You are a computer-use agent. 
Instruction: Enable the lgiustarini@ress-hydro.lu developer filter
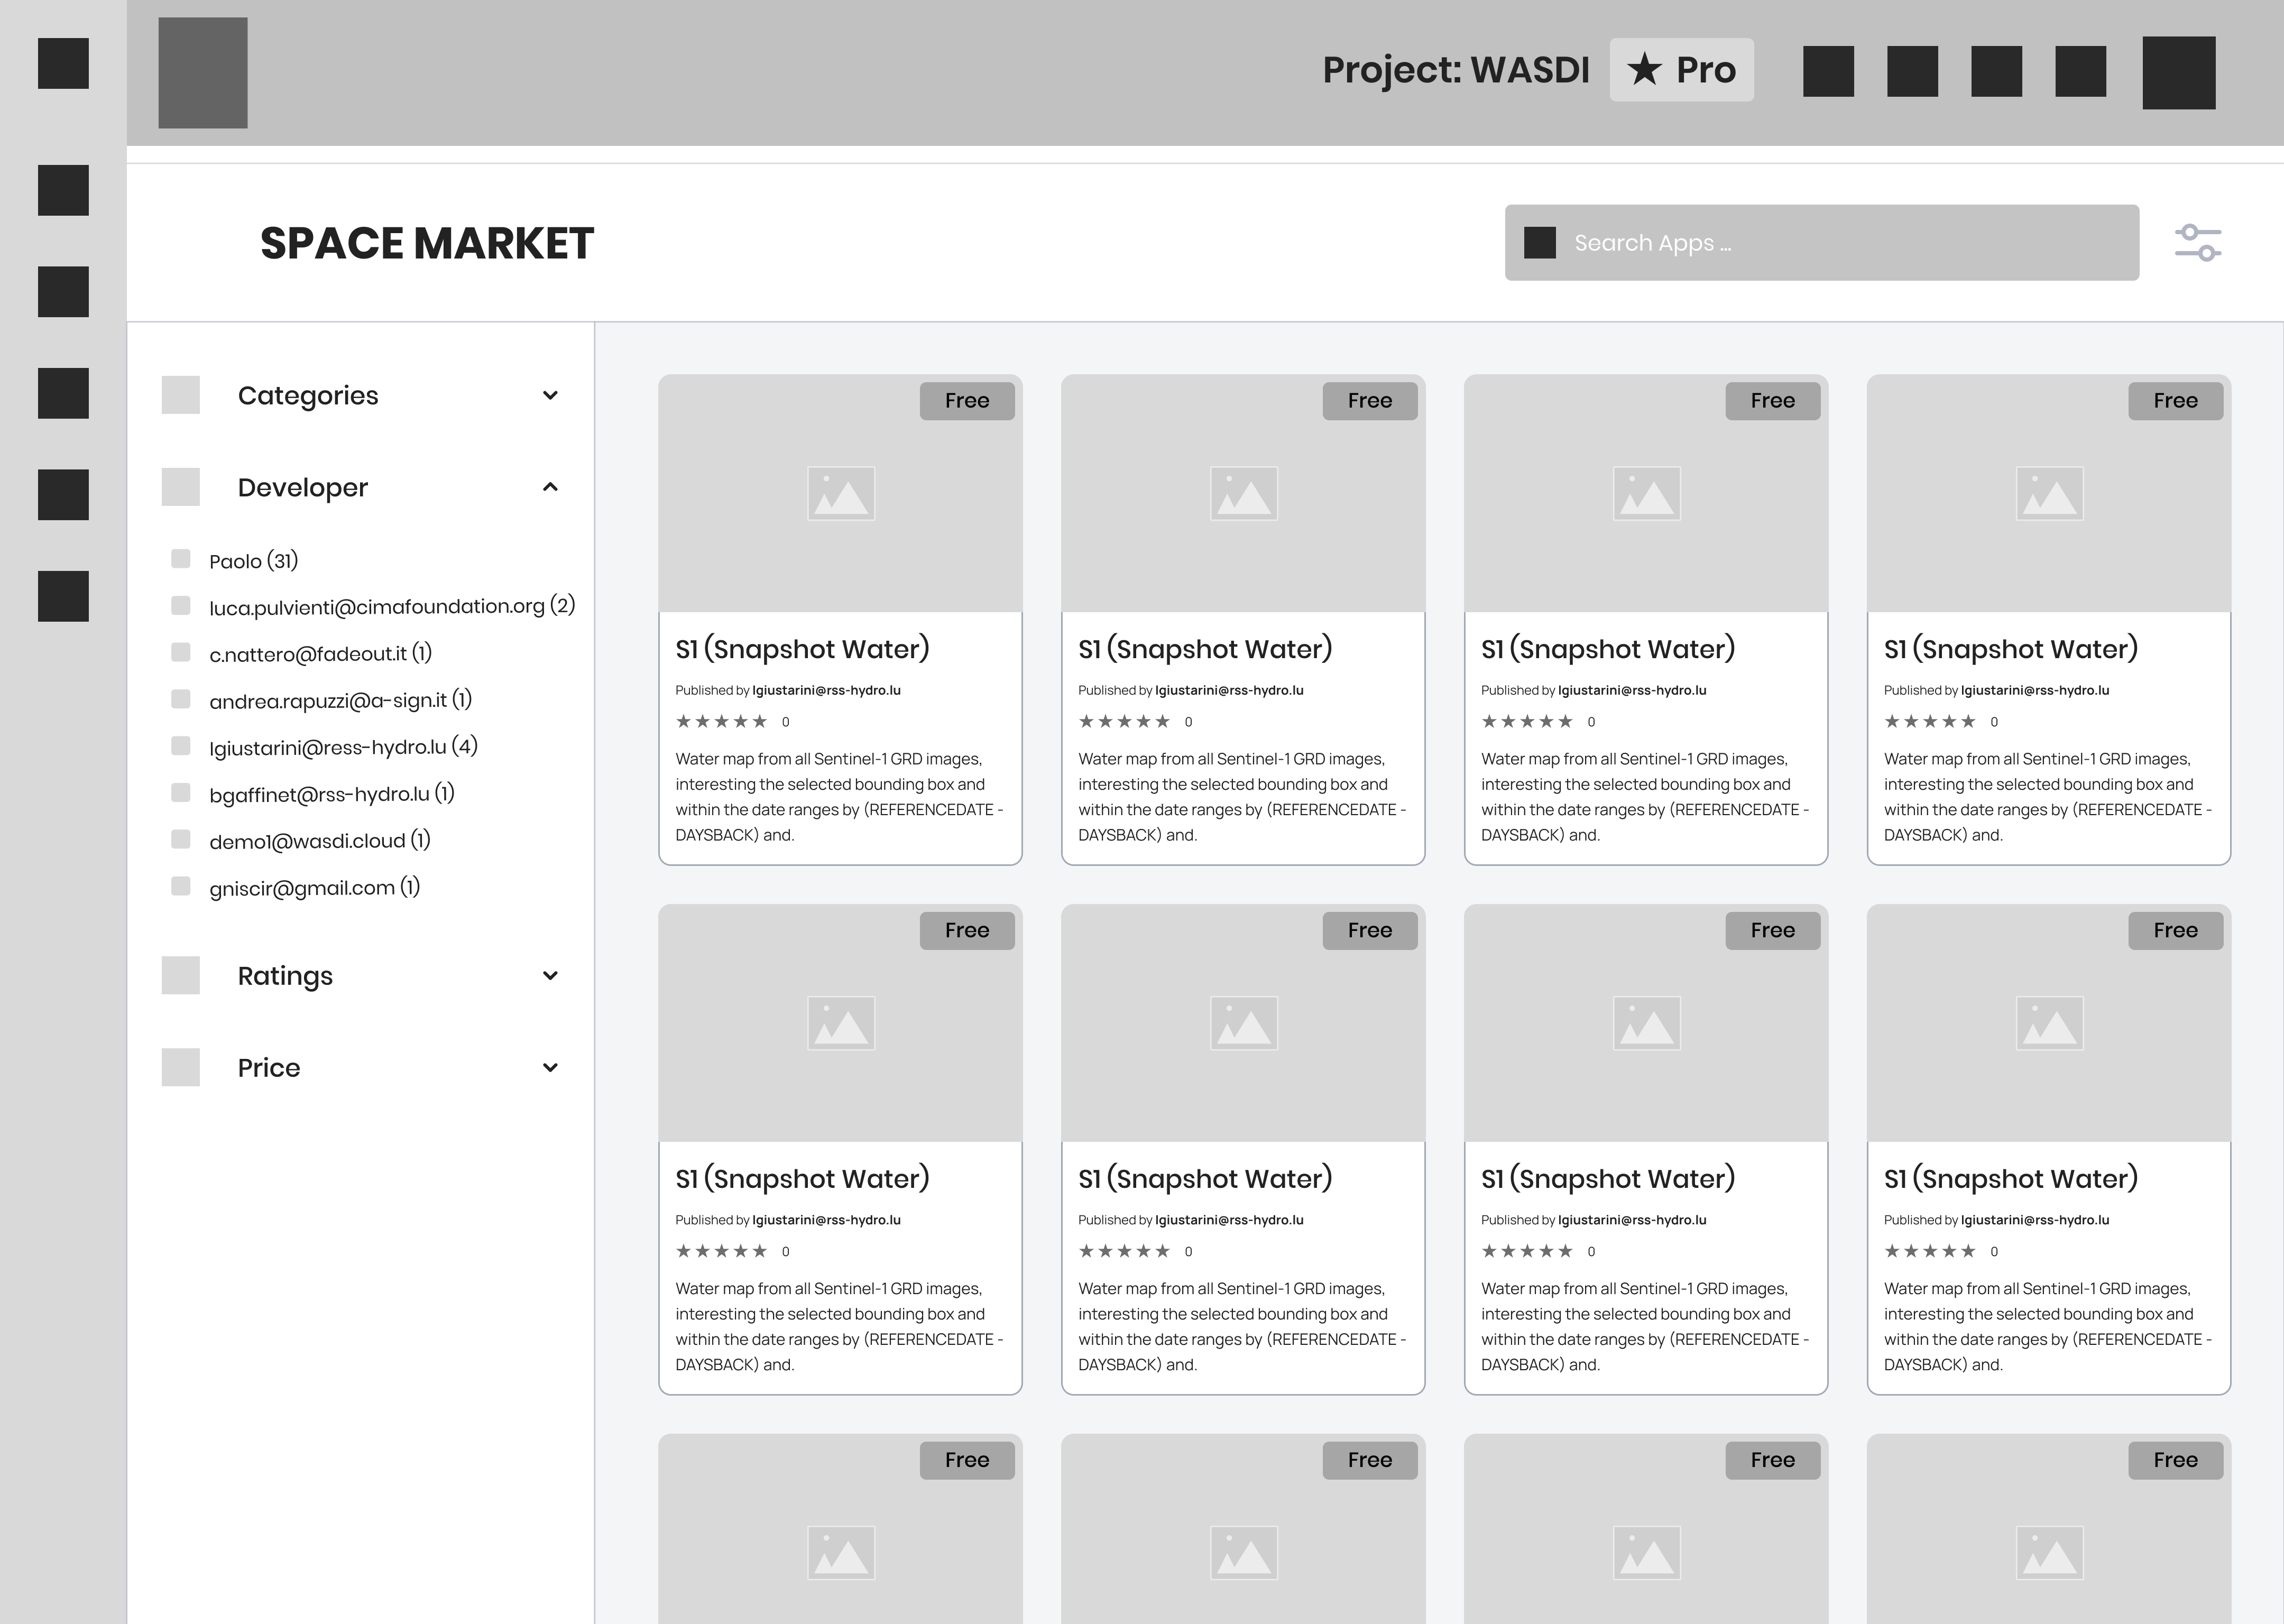pyautogui.click(x=181, y=745)
